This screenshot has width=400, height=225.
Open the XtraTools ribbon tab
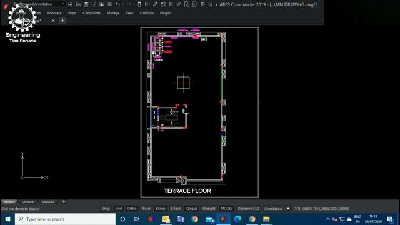pos(147,13)
